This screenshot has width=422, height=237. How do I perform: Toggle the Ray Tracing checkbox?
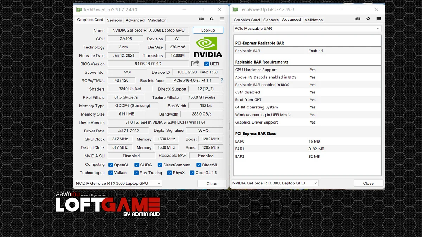[x=136, y=173]
